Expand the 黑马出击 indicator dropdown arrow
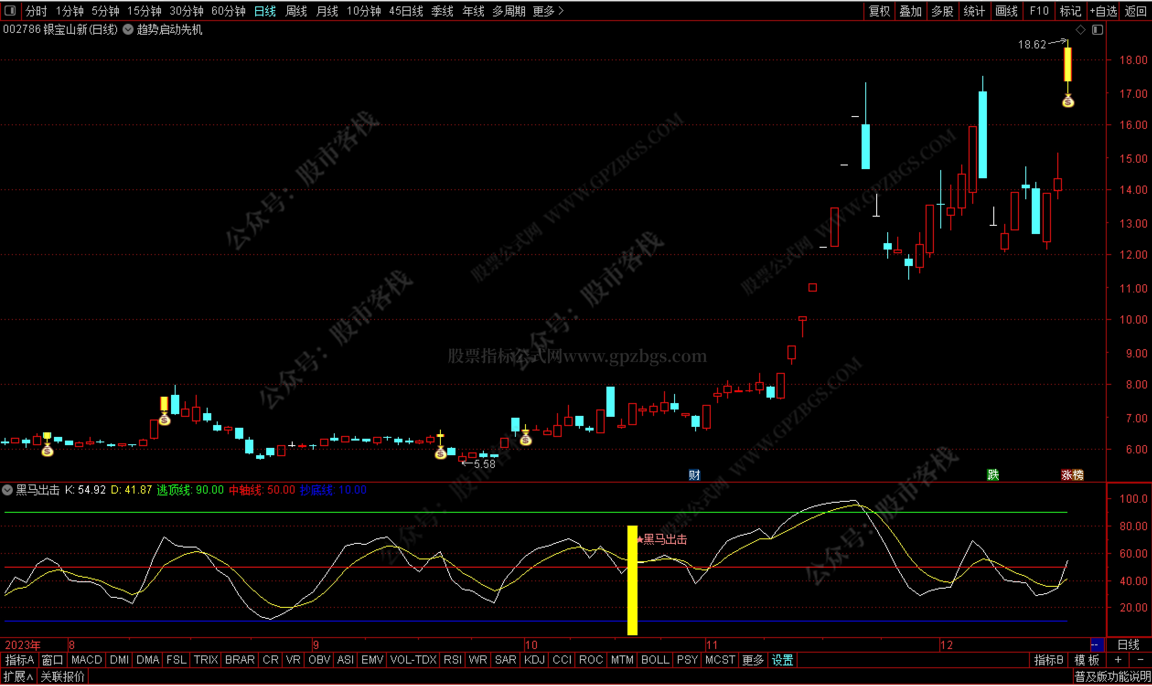Image resolution: width=1152 pixels, height=686 pixels. (7, 490)
